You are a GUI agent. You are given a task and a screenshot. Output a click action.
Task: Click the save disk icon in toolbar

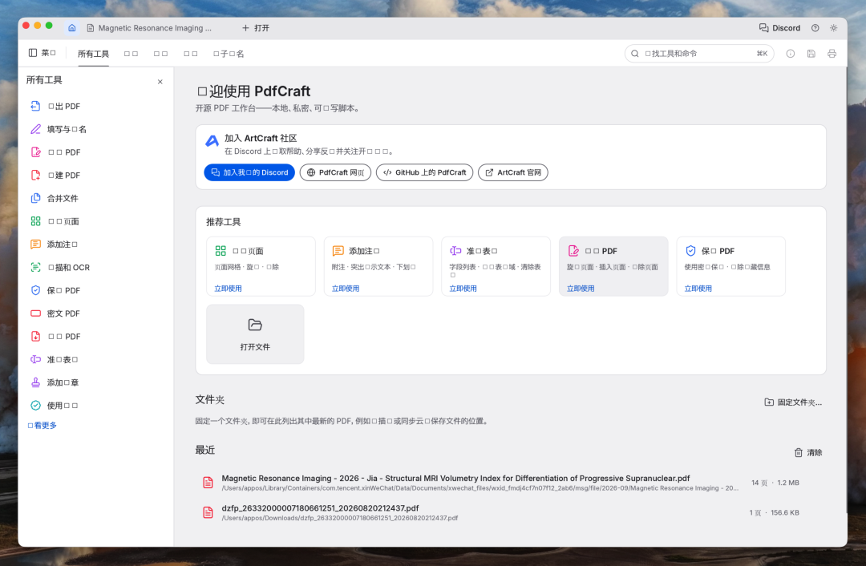[811, 54]
